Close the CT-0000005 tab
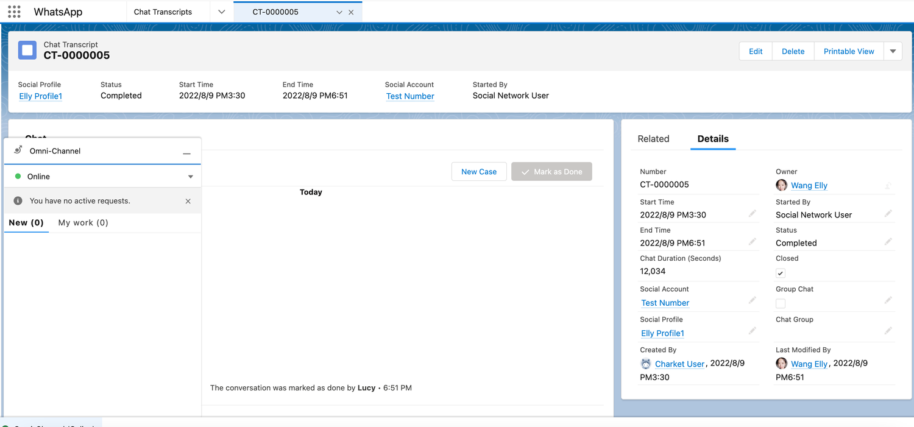The height and width of the screenshot is (427, 914). pyautogui.click(x=351, y=12)
